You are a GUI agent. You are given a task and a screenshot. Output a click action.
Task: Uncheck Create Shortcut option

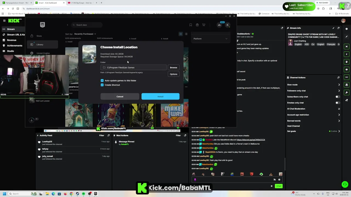[102, 85]
